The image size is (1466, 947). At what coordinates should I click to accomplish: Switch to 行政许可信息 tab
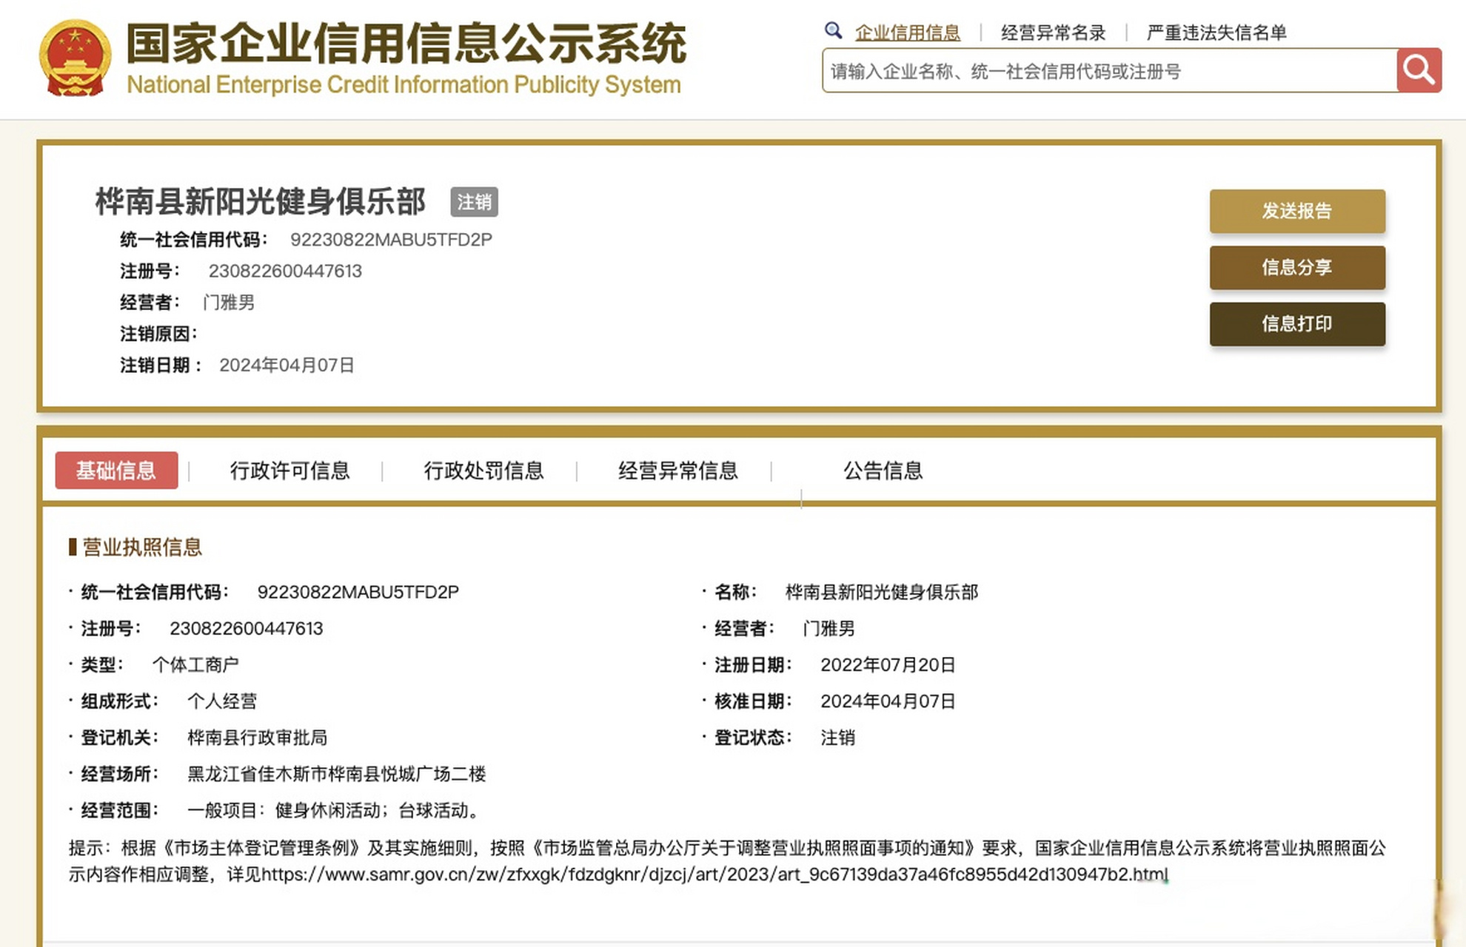pyautogui.click(x=289, y=471)
